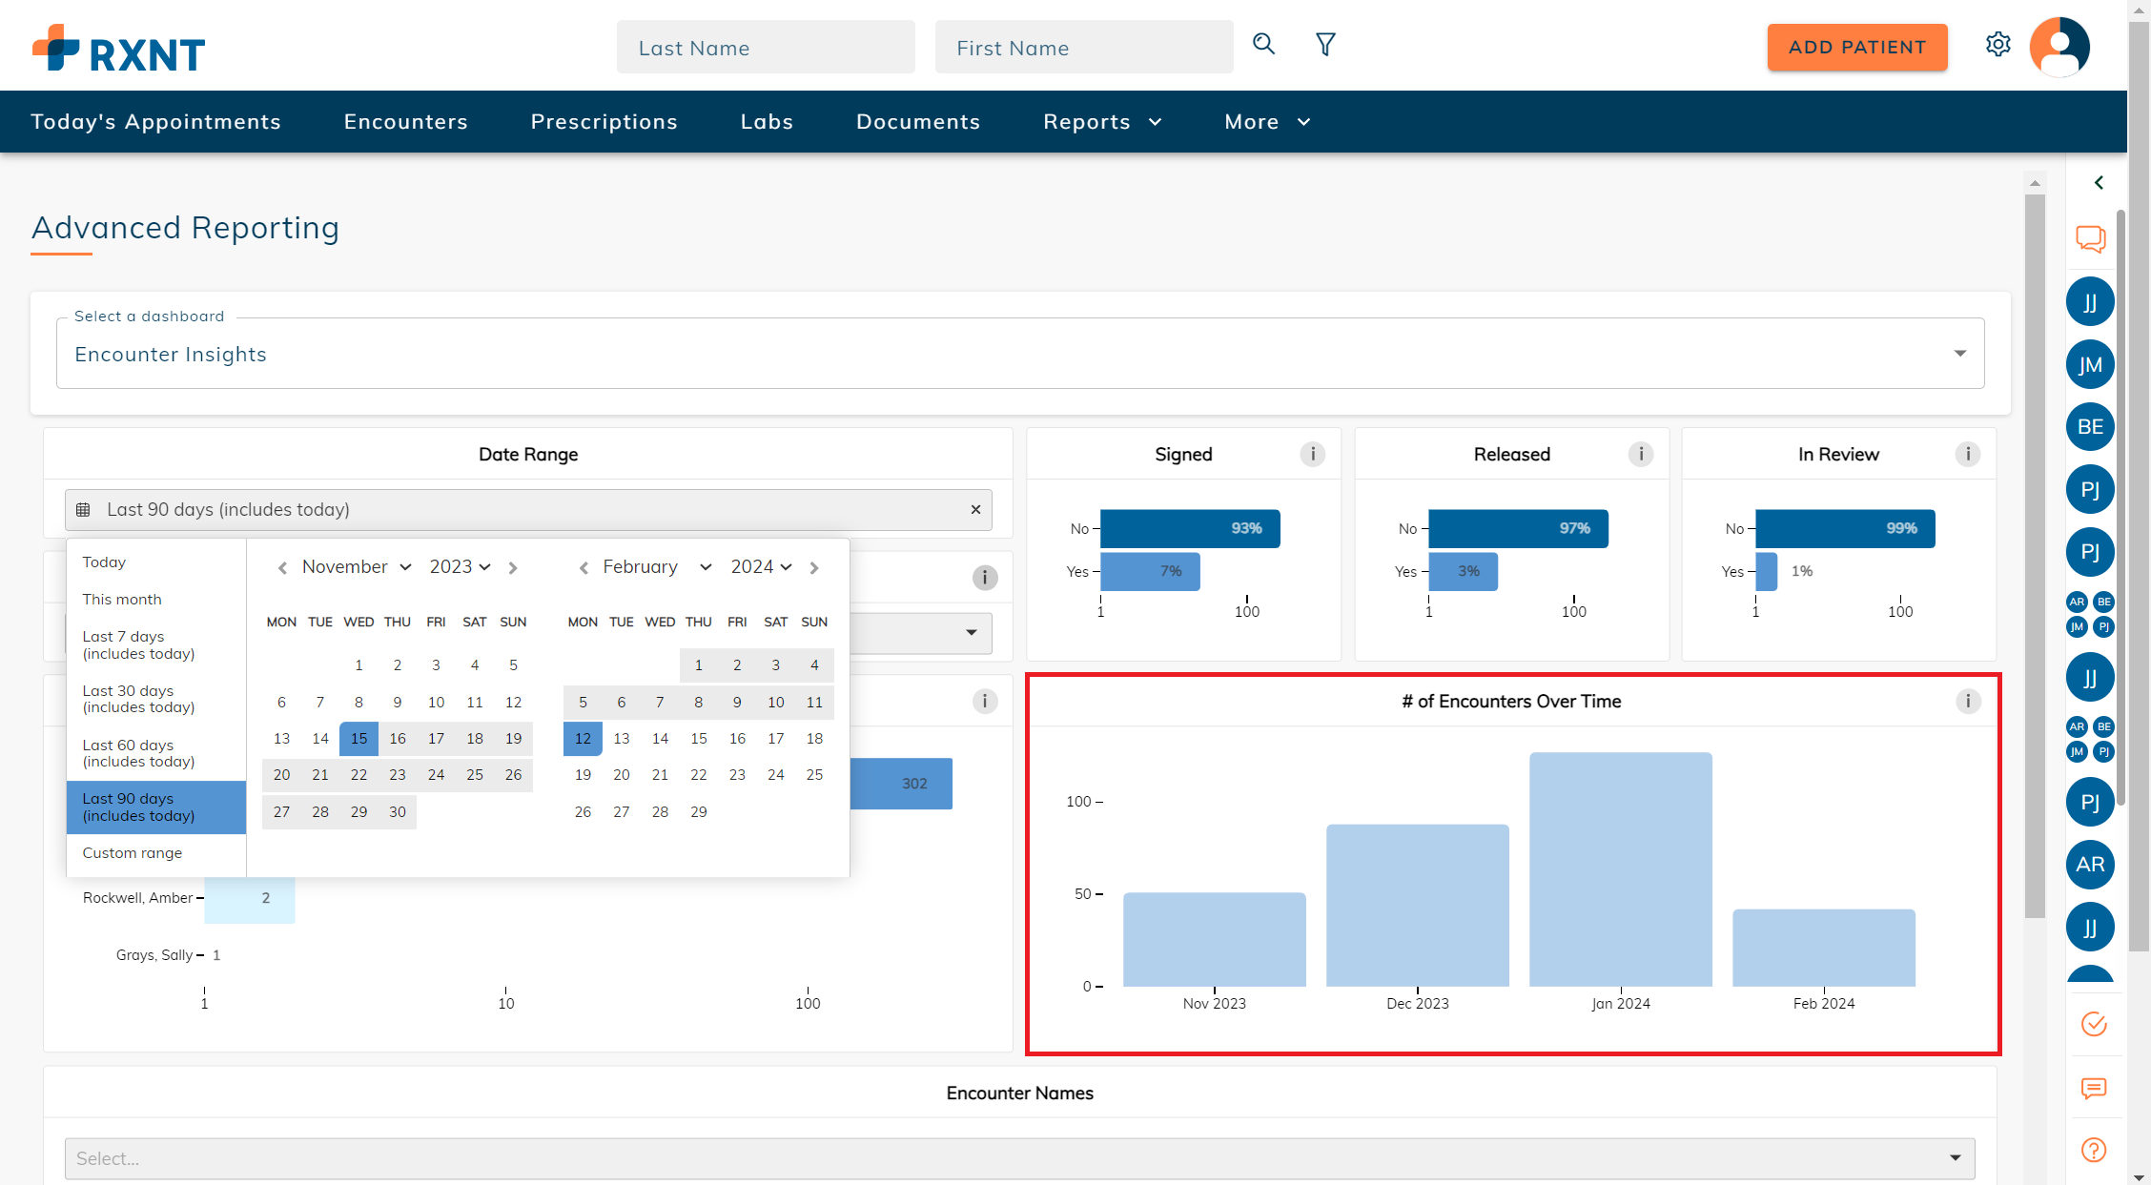
Task: Expand the Select a dashboard dropdown
Action: click(x=1020, y=354)
